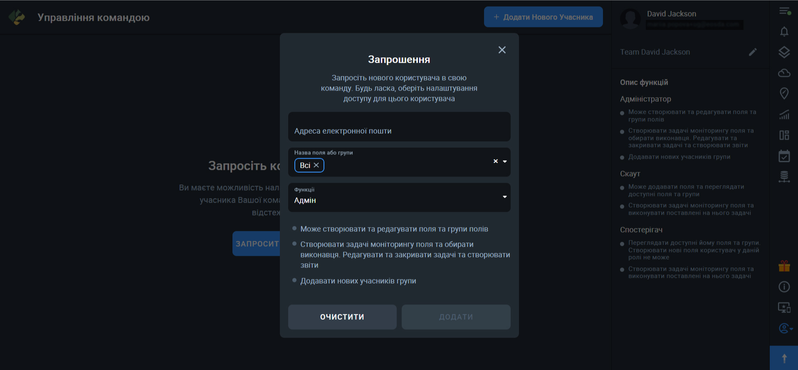This screenshot has width=798, height=370.
Task: Open the notifications bell icon
Action: [784, 32]
